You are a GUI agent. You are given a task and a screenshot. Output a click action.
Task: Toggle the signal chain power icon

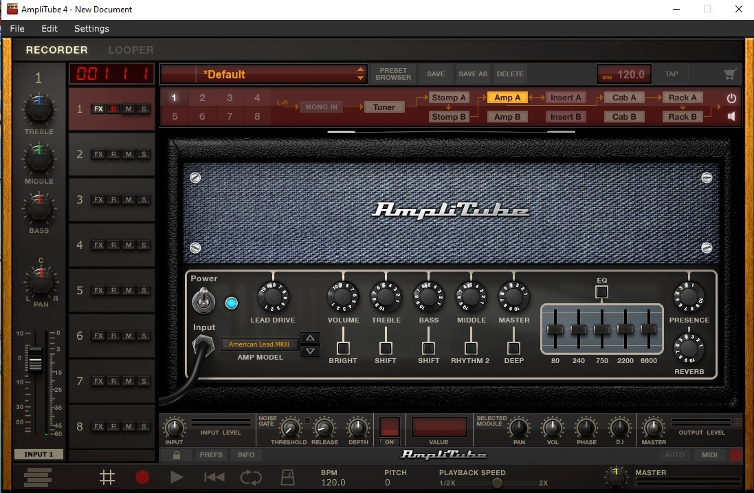(731, 98)
